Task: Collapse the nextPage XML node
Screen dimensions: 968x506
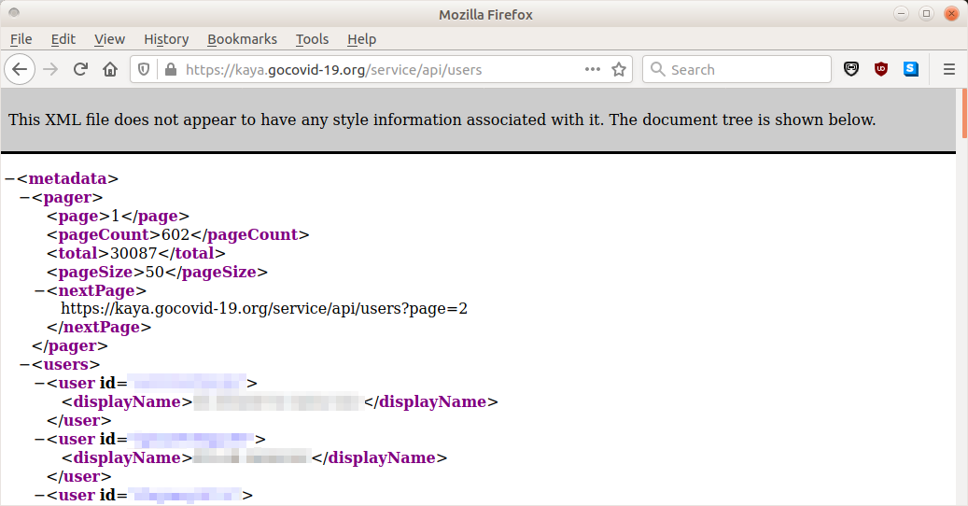Action: pos(39,290)
